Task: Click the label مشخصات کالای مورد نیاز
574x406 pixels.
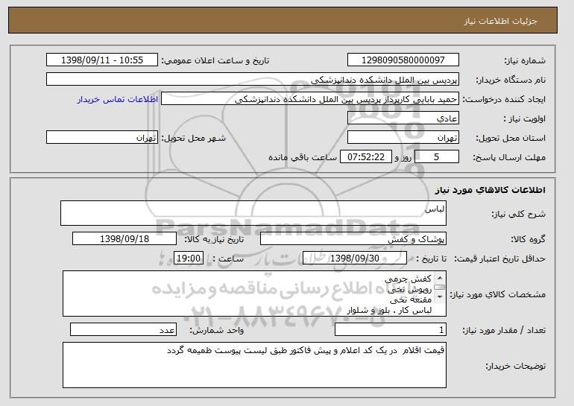Action: coord(497,294)
